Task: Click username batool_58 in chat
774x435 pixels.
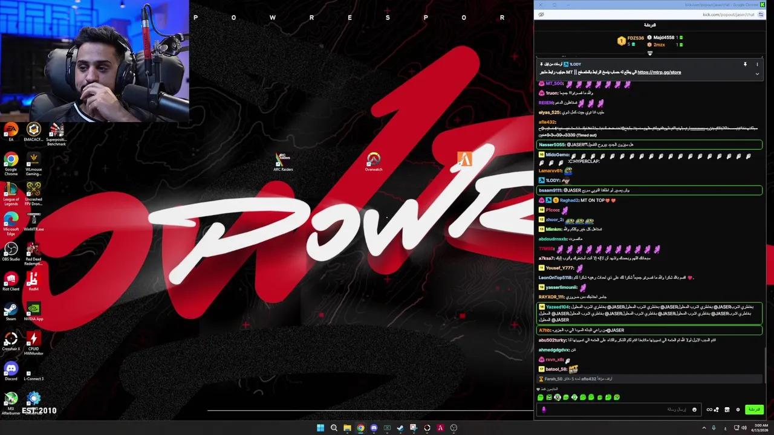Action: tap(556, 369)
